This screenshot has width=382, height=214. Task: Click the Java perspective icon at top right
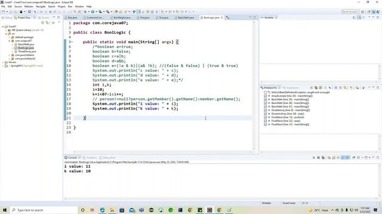369,12
